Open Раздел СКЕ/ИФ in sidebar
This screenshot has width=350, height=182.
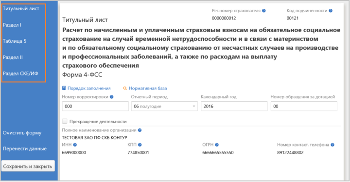20,73
